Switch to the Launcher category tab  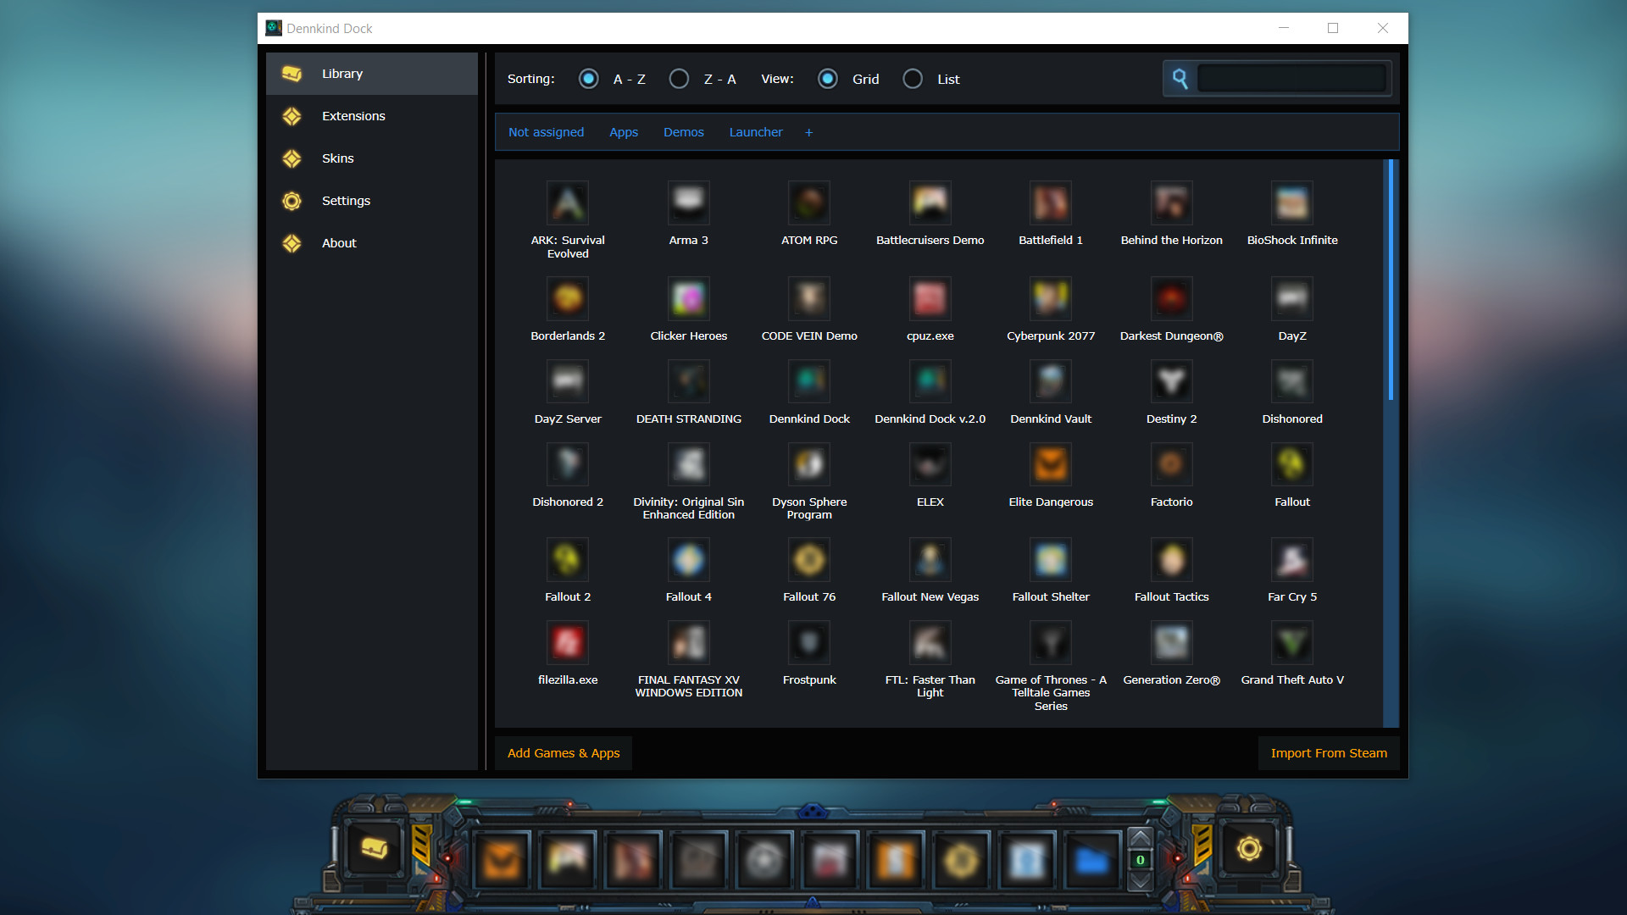tap(755, 132)
